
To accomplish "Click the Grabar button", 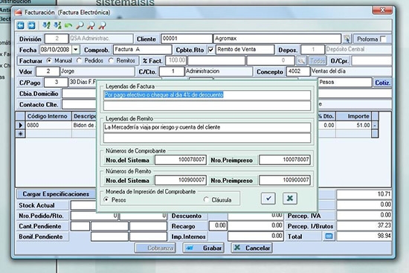I will pyautogui.click(x=204, y=248).
